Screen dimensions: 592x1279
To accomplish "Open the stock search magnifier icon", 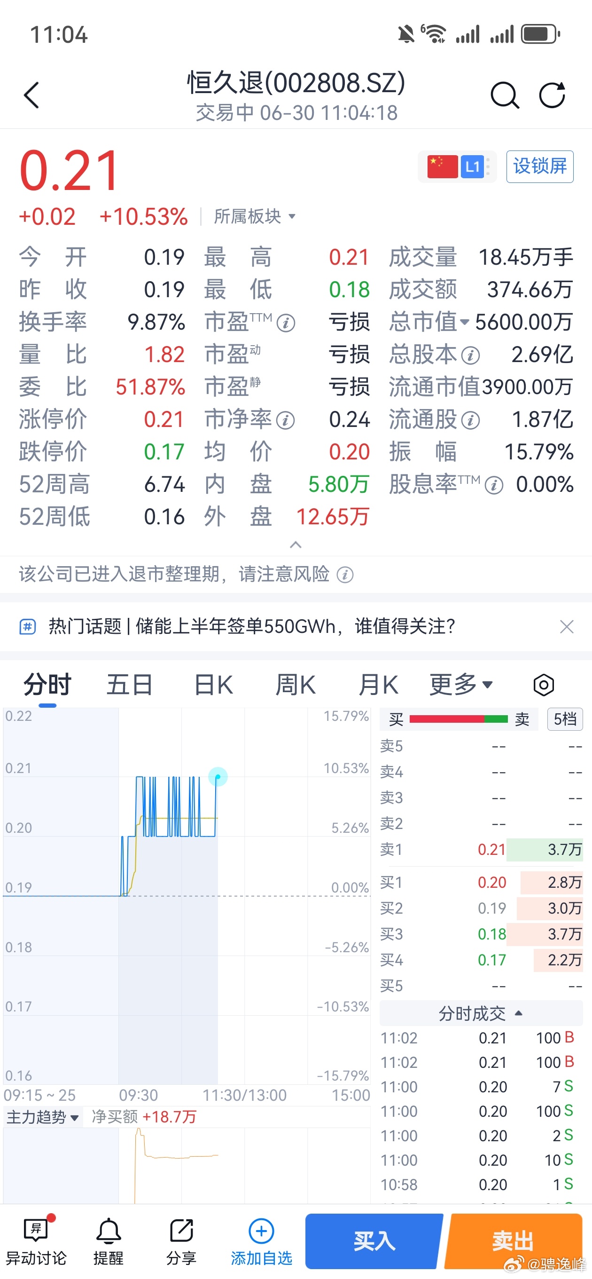I will [505, 95].
